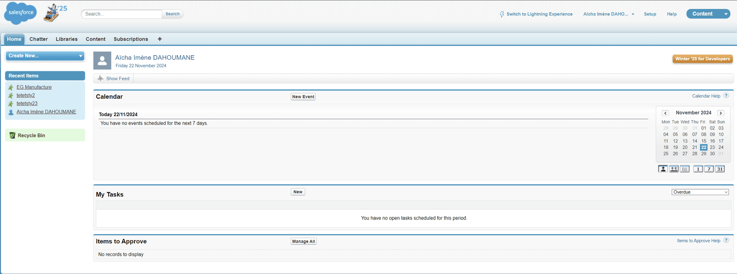Switch to calendar list view
737x274 pixels.
[x=685, y=169]
